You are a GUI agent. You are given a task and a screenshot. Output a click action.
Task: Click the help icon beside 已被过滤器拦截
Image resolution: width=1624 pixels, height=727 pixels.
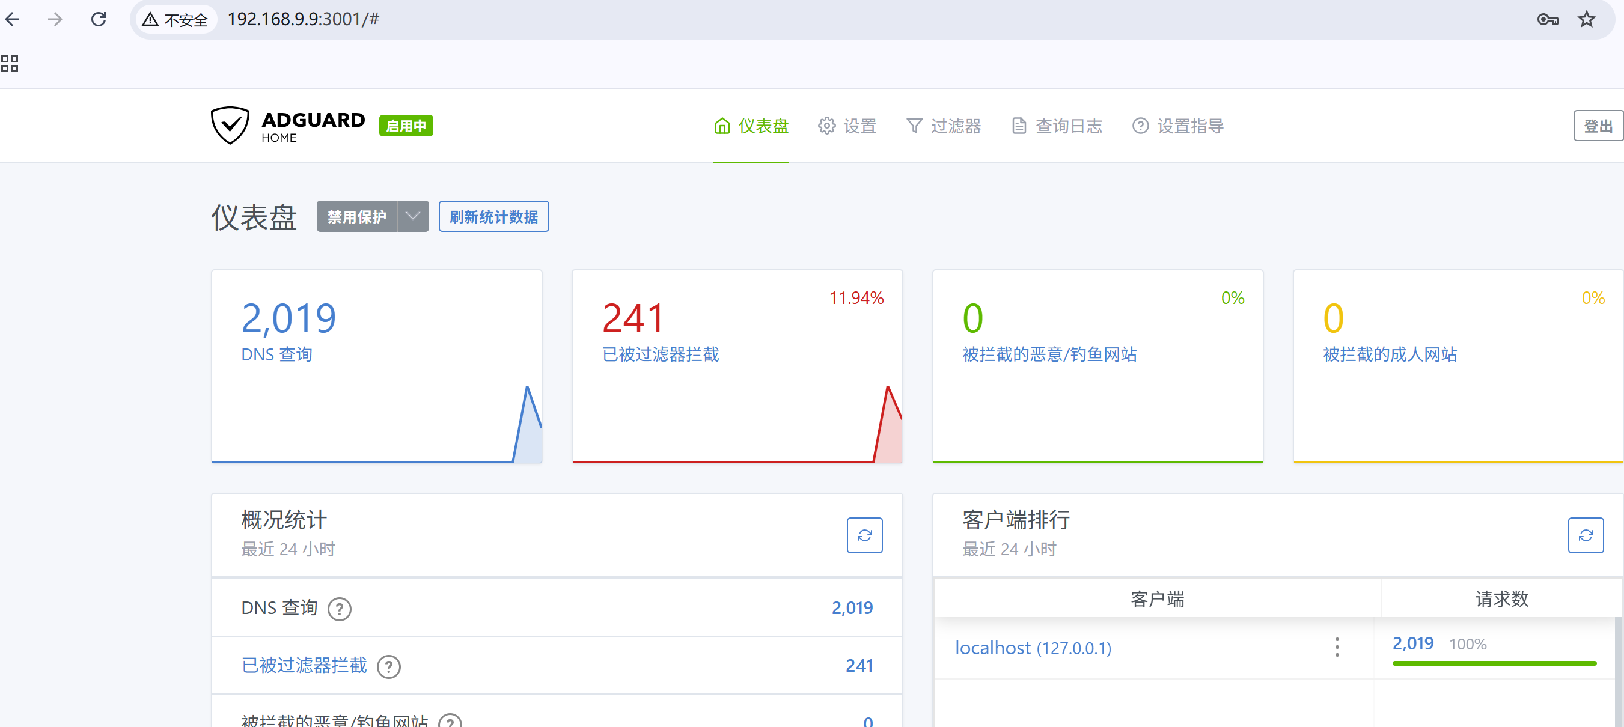point(388,666)
